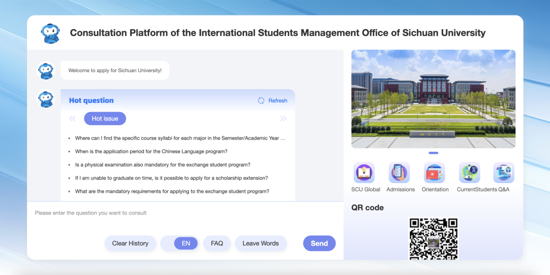The width and height of the screenshot is (550, 275).
Task: Click the carousel indicator under the campus photo
Action: click(x=433, y=153)
